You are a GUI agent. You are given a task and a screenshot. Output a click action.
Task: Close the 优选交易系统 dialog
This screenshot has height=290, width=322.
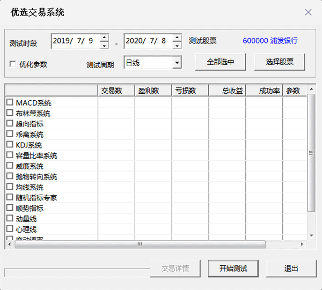point(308,12)
